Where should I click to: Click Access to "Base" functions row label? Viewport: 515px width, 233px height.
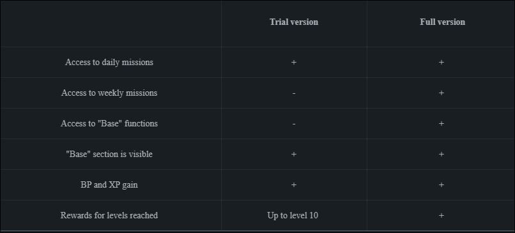109,123
